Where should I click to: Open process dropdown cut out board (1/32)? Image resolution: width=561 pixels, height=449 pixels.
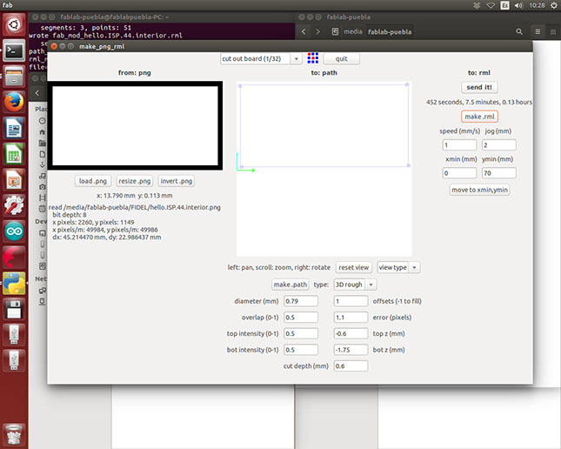(261, 58)
